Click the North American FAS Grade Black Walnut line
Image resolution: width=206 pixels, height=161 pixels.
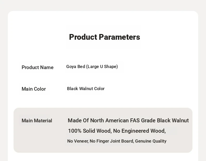pyautogui.click(x=128, y=120)
